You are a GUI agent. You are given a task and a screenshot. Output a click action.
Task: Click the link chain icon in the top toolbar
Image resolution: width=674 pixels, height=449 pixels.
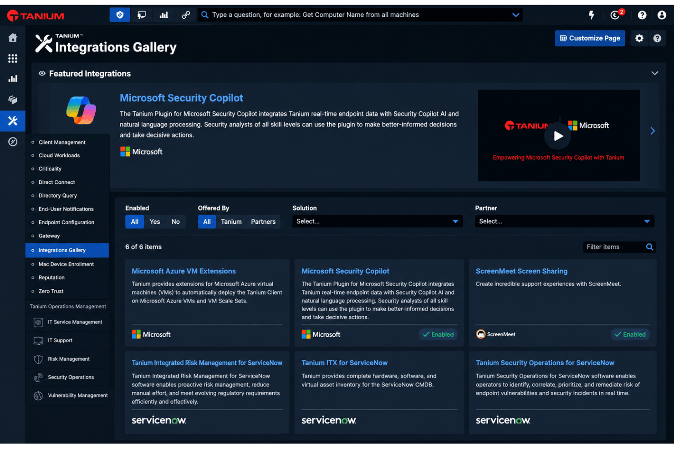186,15
